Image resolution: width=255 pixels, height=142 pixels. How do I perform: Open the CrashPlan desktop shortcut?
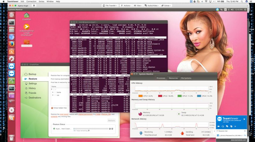pos(27,17)
